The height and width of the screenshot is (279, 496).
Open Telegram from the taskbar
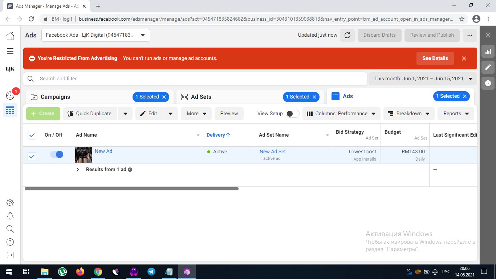(151, 272)
